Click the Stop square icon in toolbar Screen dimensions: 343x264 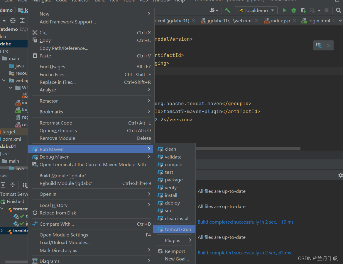point(327,10)
